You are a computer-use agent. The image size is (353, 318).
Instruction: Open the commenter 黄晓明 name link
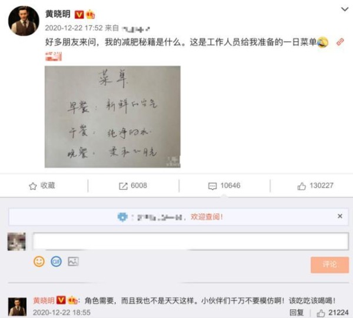click(44, 300)
